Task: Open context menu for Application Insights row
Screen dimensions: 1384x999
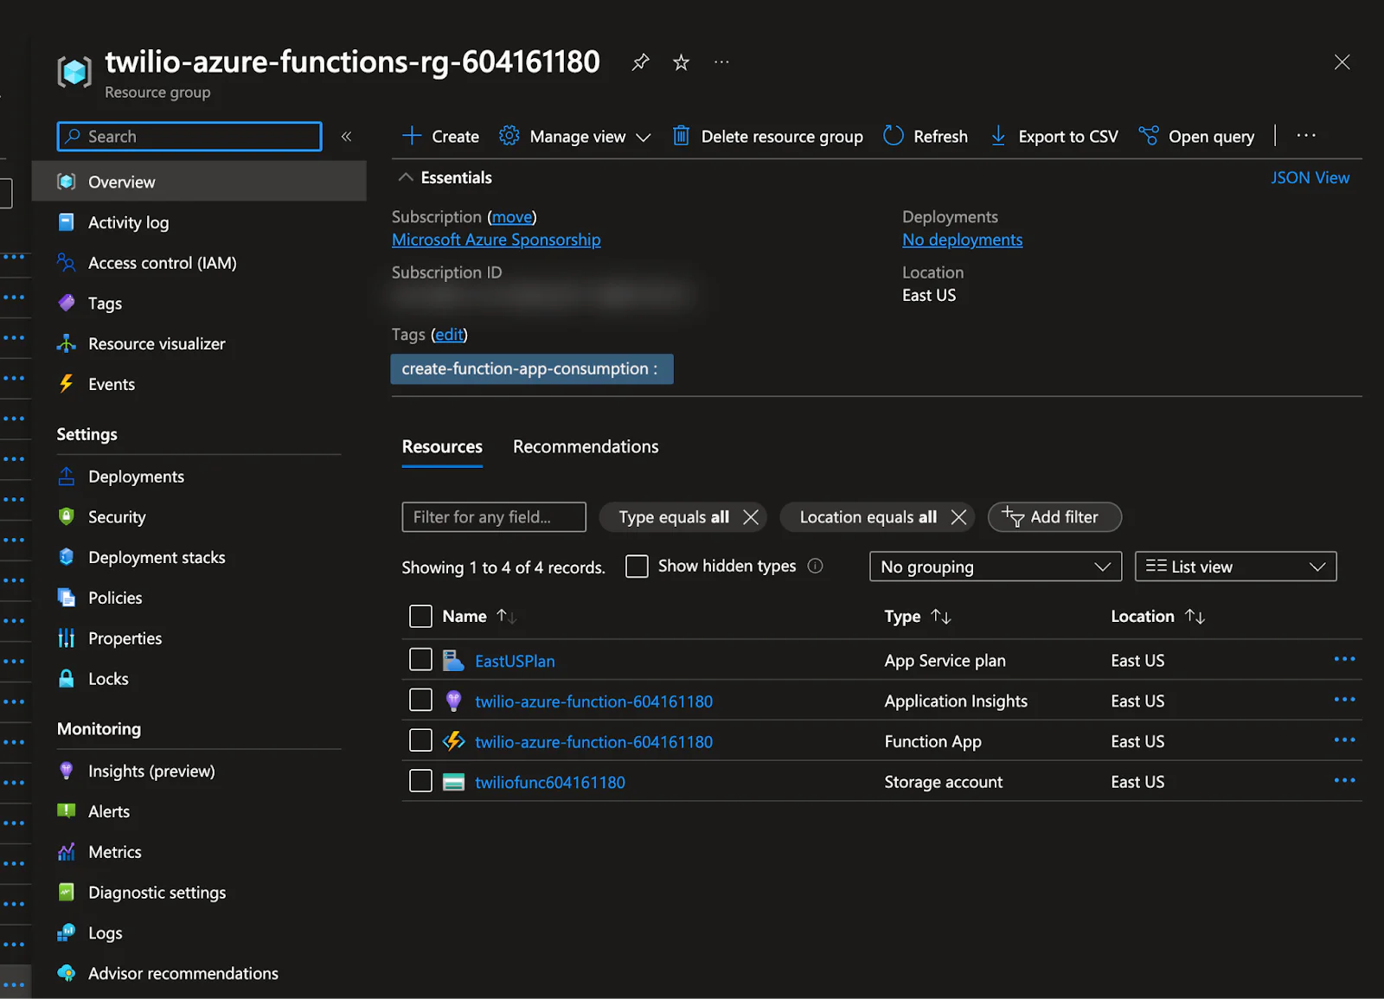Action: click(1344, 701)
